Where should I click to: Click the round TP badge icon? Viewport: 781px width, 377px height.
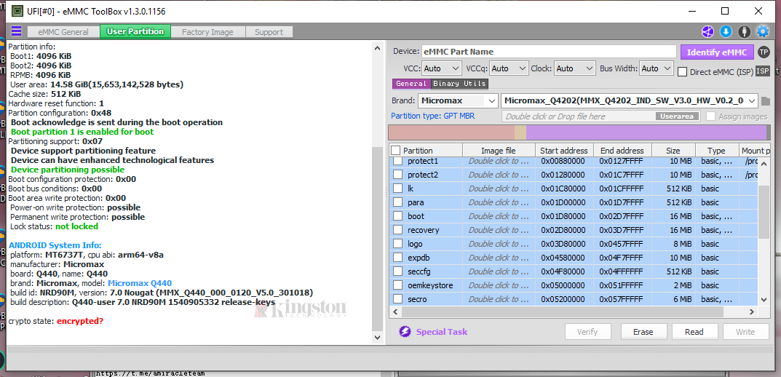pos(763,52)
